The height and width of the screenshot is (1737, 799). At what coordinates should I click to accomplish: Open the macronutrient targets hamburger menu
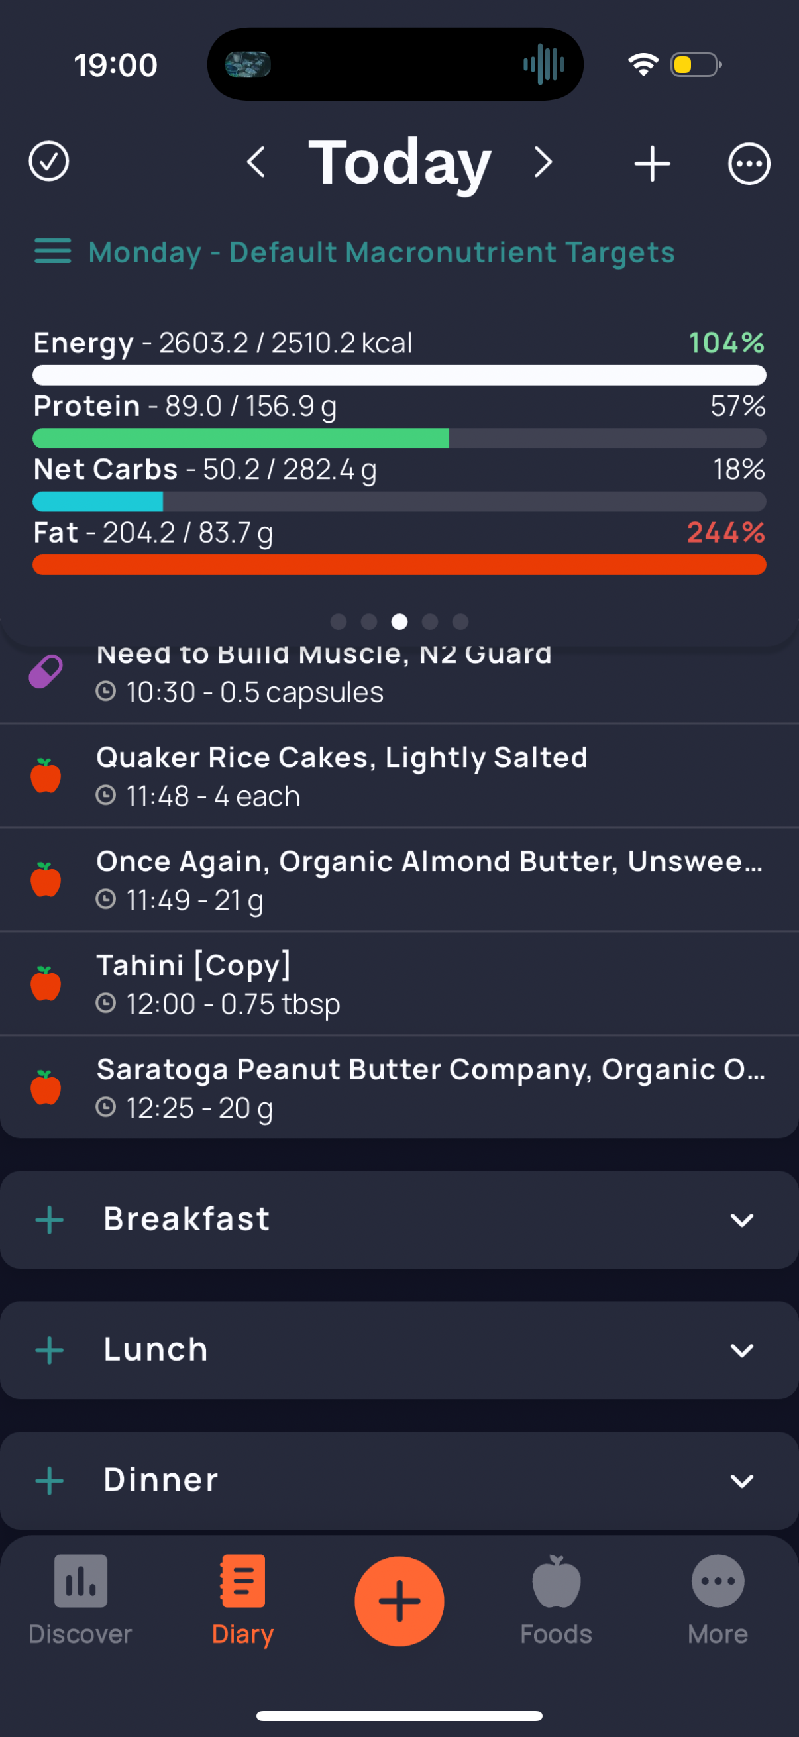[x=52, y=252]
